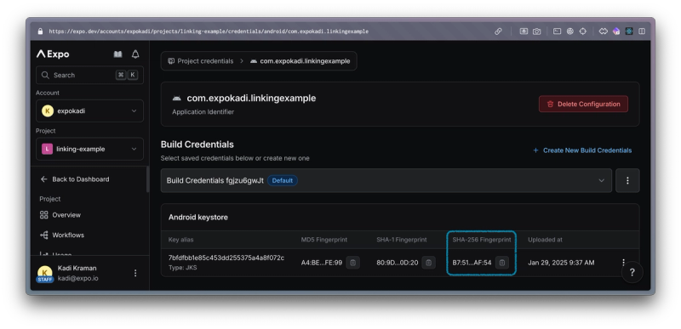Open the terminal console icon in browser toolbar
The height and width of the screenshot is (329, 681).
click(x=557, y=31)
